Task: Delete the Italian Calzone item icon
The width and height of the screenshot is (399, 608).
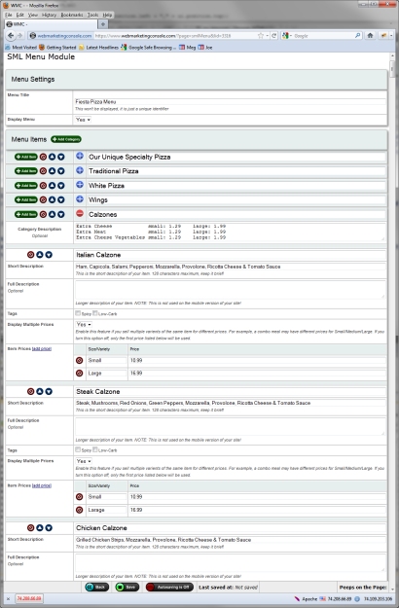Action: tap(30, 255)
